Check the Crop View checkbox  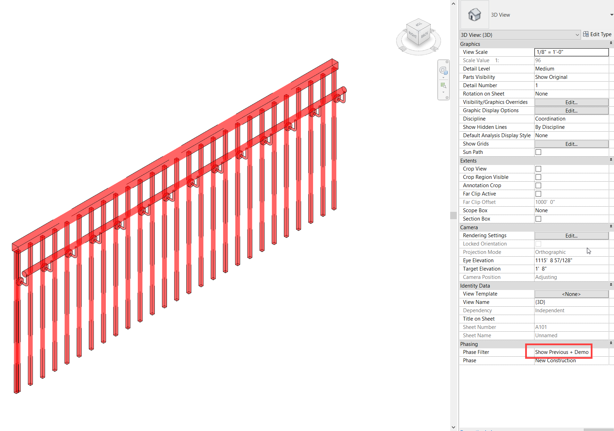[x=538, y=168]
